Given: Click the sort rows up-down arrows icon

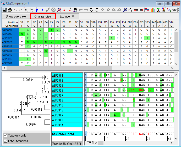Looking at the screenshot, I should tap(31, 10).
